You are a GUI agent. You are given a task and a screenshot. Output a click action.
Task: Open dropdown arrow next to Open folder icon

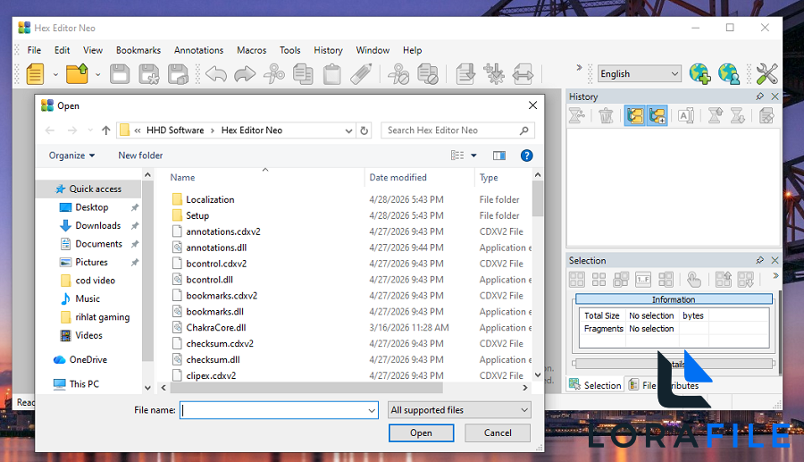coord(97,75)
